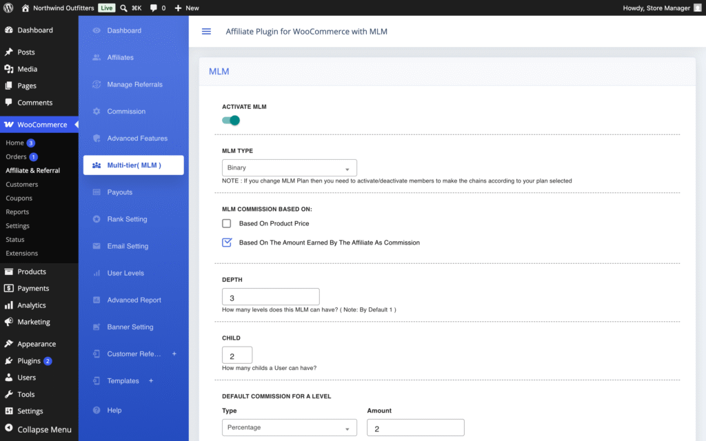This screenshot has width=706, height=441.
Task: Open WooCommerce Extensions submenu link
Action: tap(22, 254)
